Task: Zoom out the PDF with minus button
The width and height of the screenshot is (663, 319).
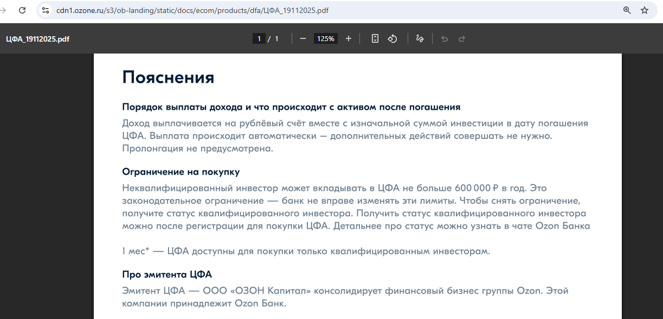Action: tap(303, 39)
